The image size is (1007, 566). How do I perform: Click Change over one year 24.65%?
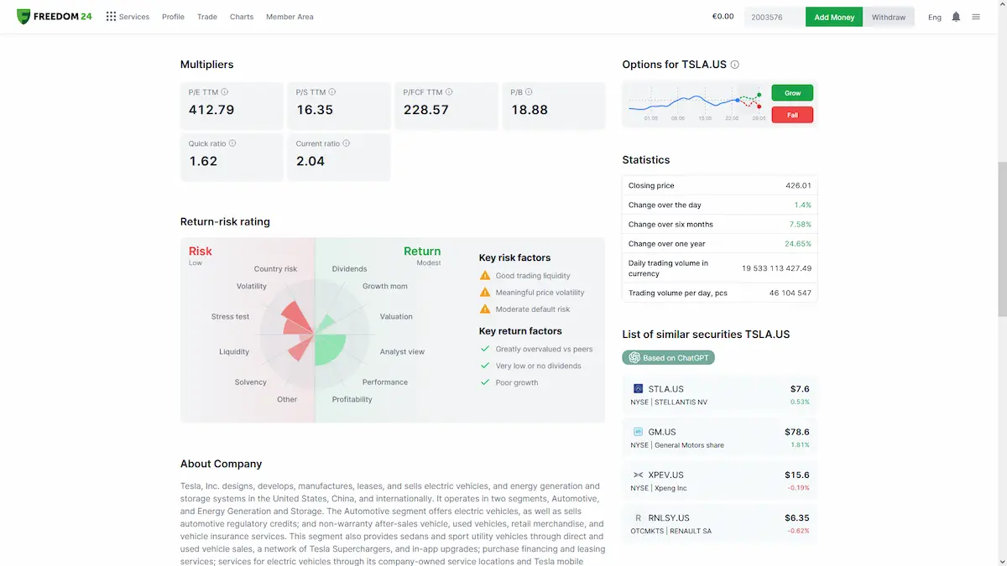pos(798,244)
